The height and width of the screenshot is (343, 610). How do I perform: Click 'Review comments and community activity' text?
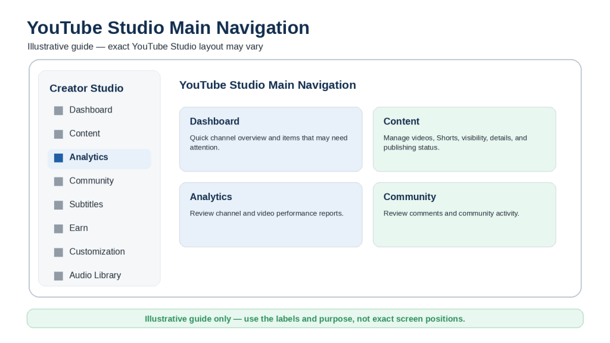pos(452,214)
